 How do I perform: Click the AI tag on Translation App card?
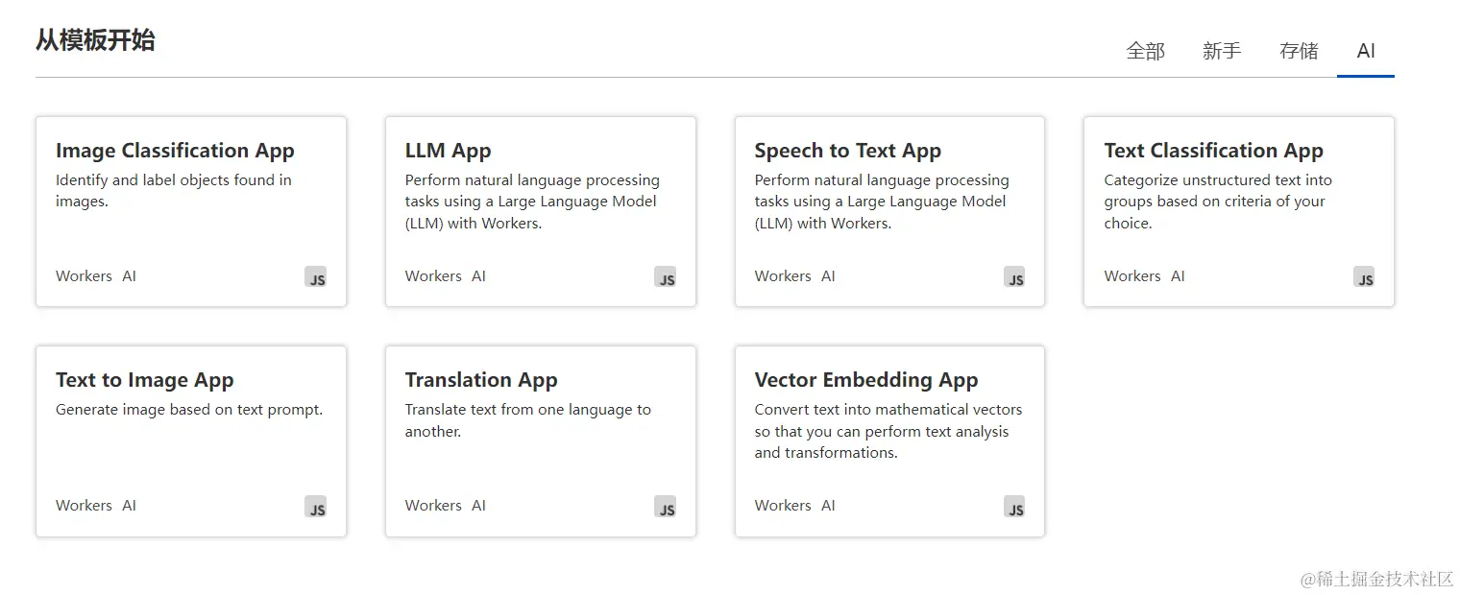tap(478, 506)
